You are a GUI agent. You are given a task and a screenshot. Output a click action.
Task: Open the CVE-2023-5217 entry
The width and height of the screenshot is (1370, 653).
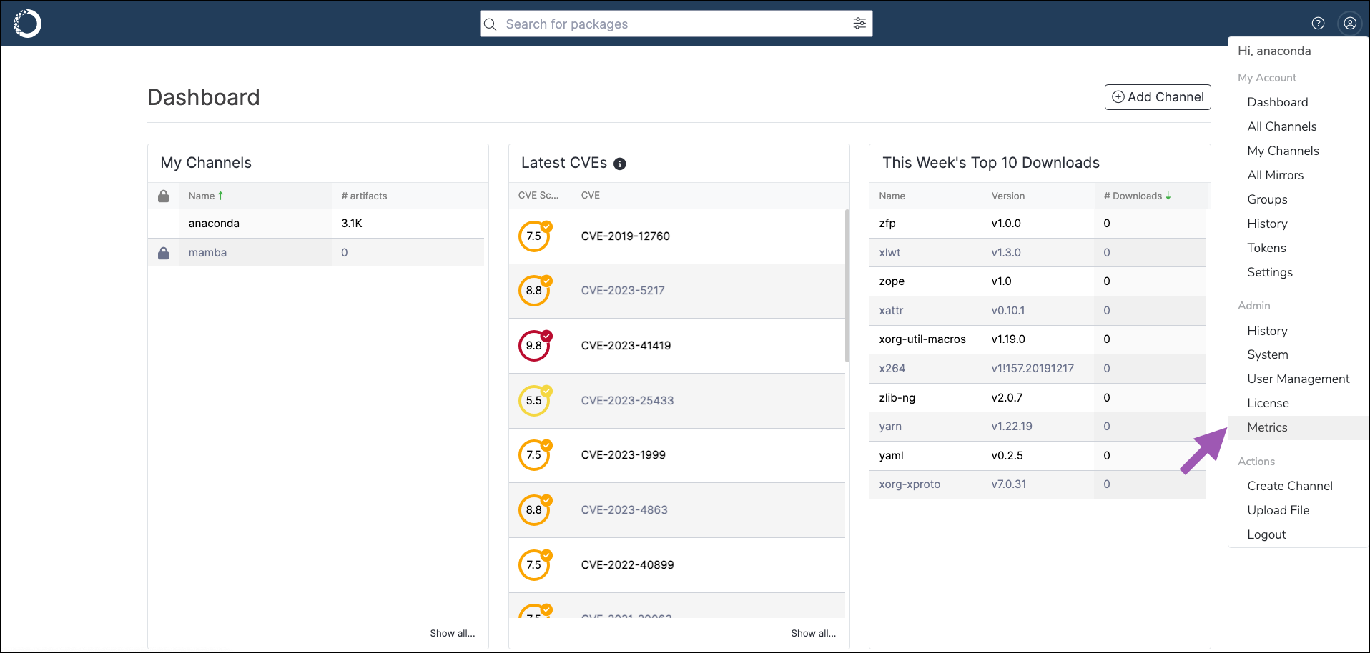coord(623,291)
